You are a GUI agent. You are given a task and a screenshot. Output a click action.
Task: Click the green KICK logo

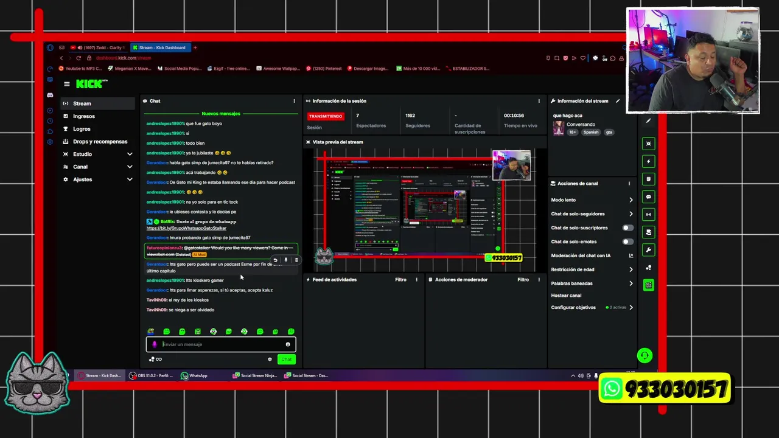pyautogui.click(x=91, y=84)
